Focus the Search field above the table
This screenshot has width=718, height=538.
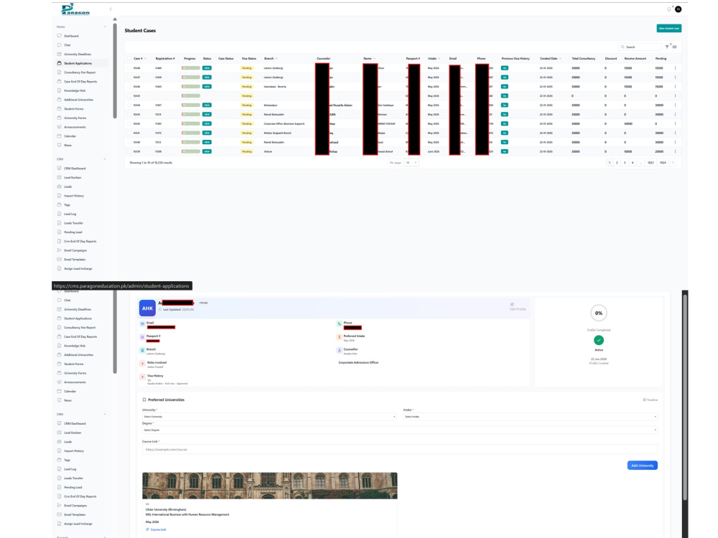click(640, 47)
